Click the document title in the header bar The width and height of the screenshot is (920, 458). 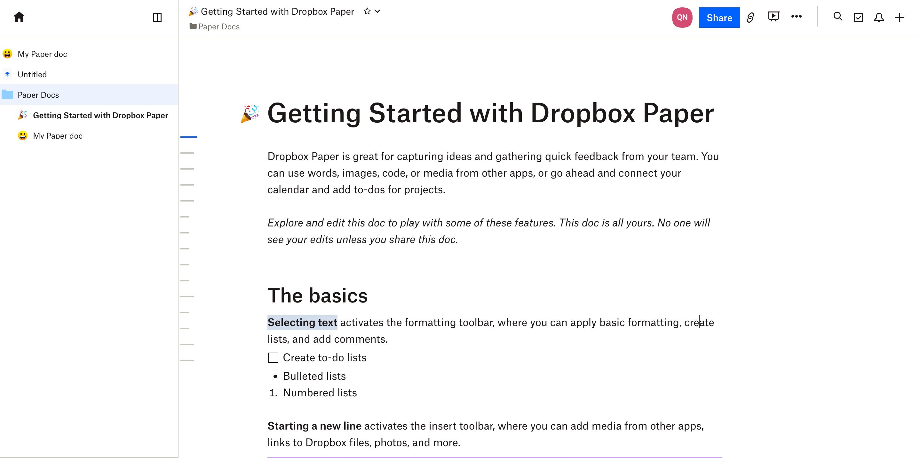pos(277,11)
